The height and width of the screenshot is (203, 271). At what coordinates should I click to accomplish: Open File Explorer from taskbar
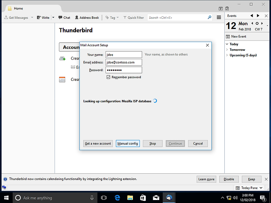pos(130,198)
